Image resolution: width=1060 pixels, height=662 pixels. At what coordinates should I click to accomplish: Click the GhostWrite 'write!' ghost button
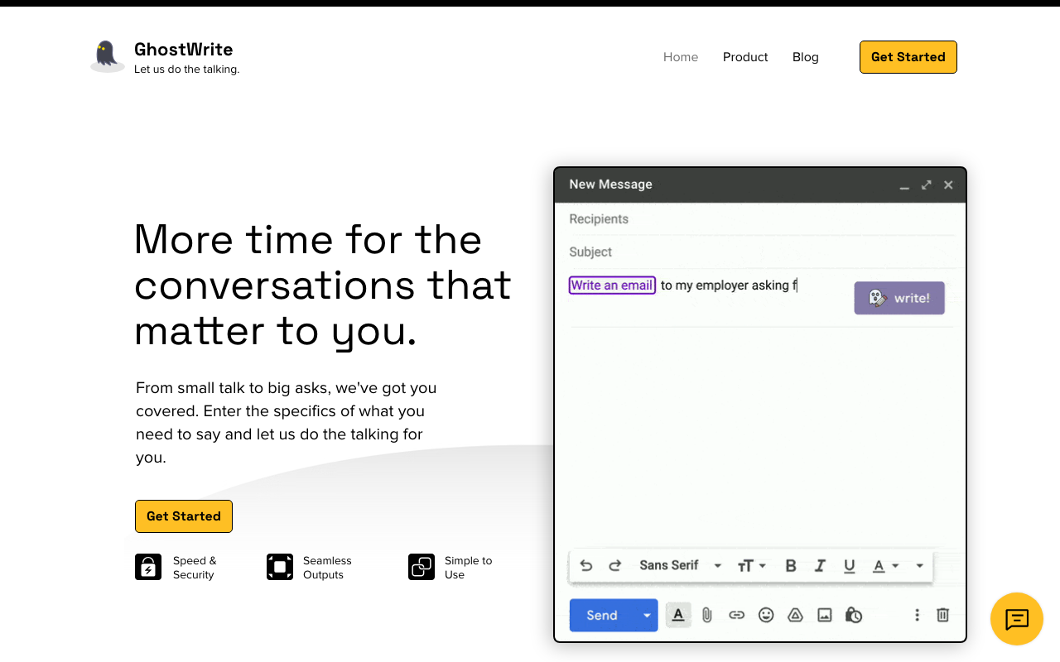(899, 298)
